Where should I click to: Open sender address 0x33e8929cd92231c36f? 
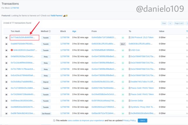[103, 82]
